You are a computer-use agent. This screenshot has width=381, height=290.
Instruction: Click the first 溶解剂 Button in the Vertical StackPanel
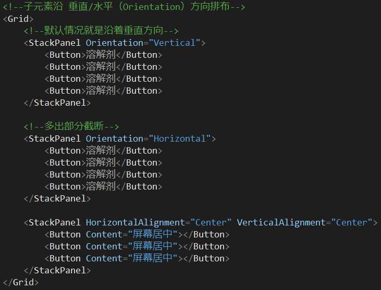pos(103,55)
